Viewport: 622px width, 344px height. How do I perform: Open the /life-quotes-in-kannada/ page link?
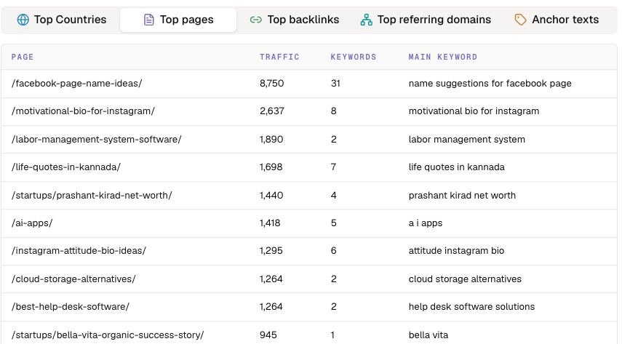66,167
